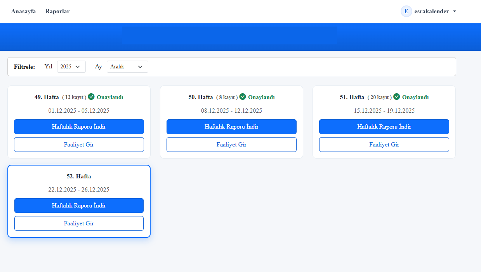Click the green approved checkmark on 51. Hafta
The width and height of the screenshot is (481, 272).
click(x=396, y=97)
